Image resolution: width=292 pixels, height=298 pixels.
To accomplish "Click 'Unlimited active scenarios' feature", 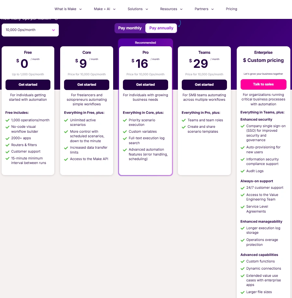I will [x=83, y=122].
